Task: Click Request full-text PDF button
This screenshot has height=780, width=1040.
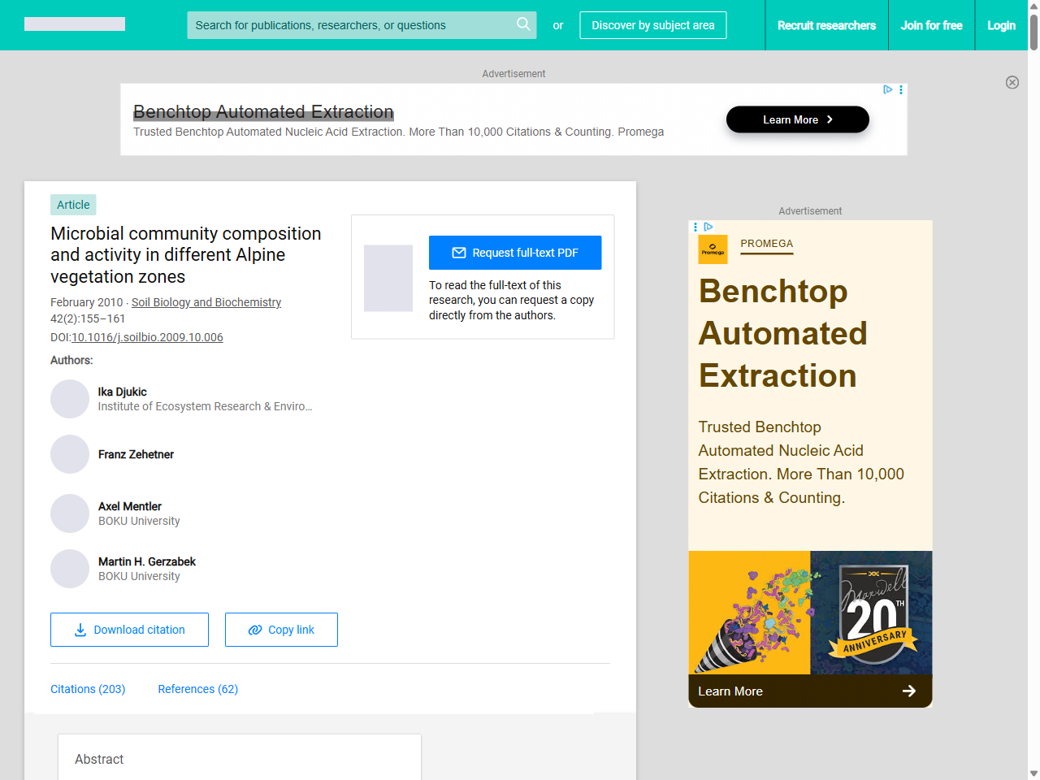Action: pos(515,253)
